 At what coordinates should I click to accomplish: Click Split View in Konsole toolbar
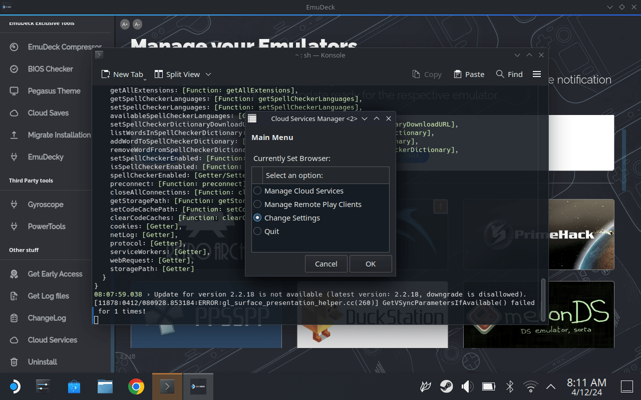(177, 74)
